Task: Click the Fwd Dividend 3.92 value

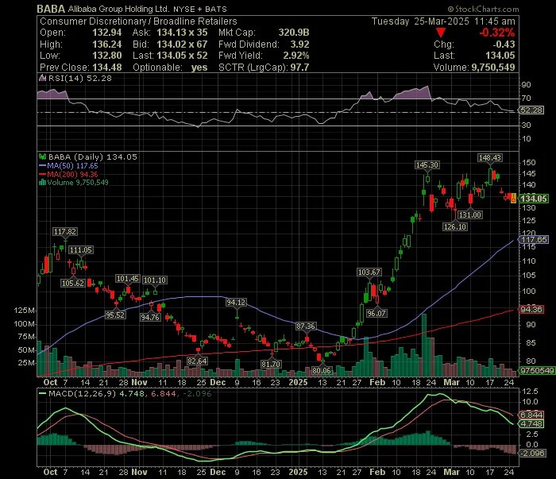Action: 299,44
